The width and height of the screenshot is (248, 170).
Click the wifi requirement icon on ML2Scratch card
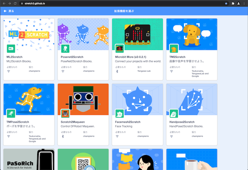pyautogui.click(x=9, y=71)
